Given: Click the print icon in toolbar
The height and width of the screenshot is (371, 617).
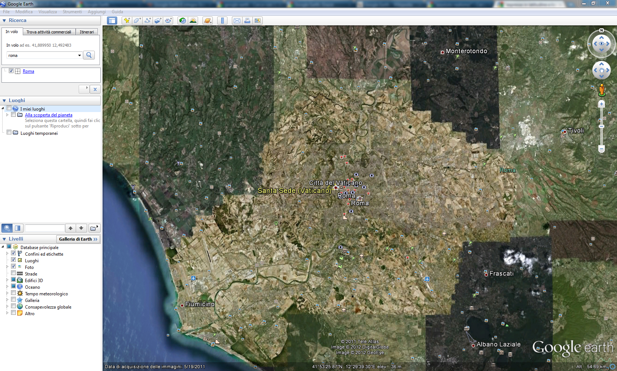Looking at the screenshot, I should [247, 21].
